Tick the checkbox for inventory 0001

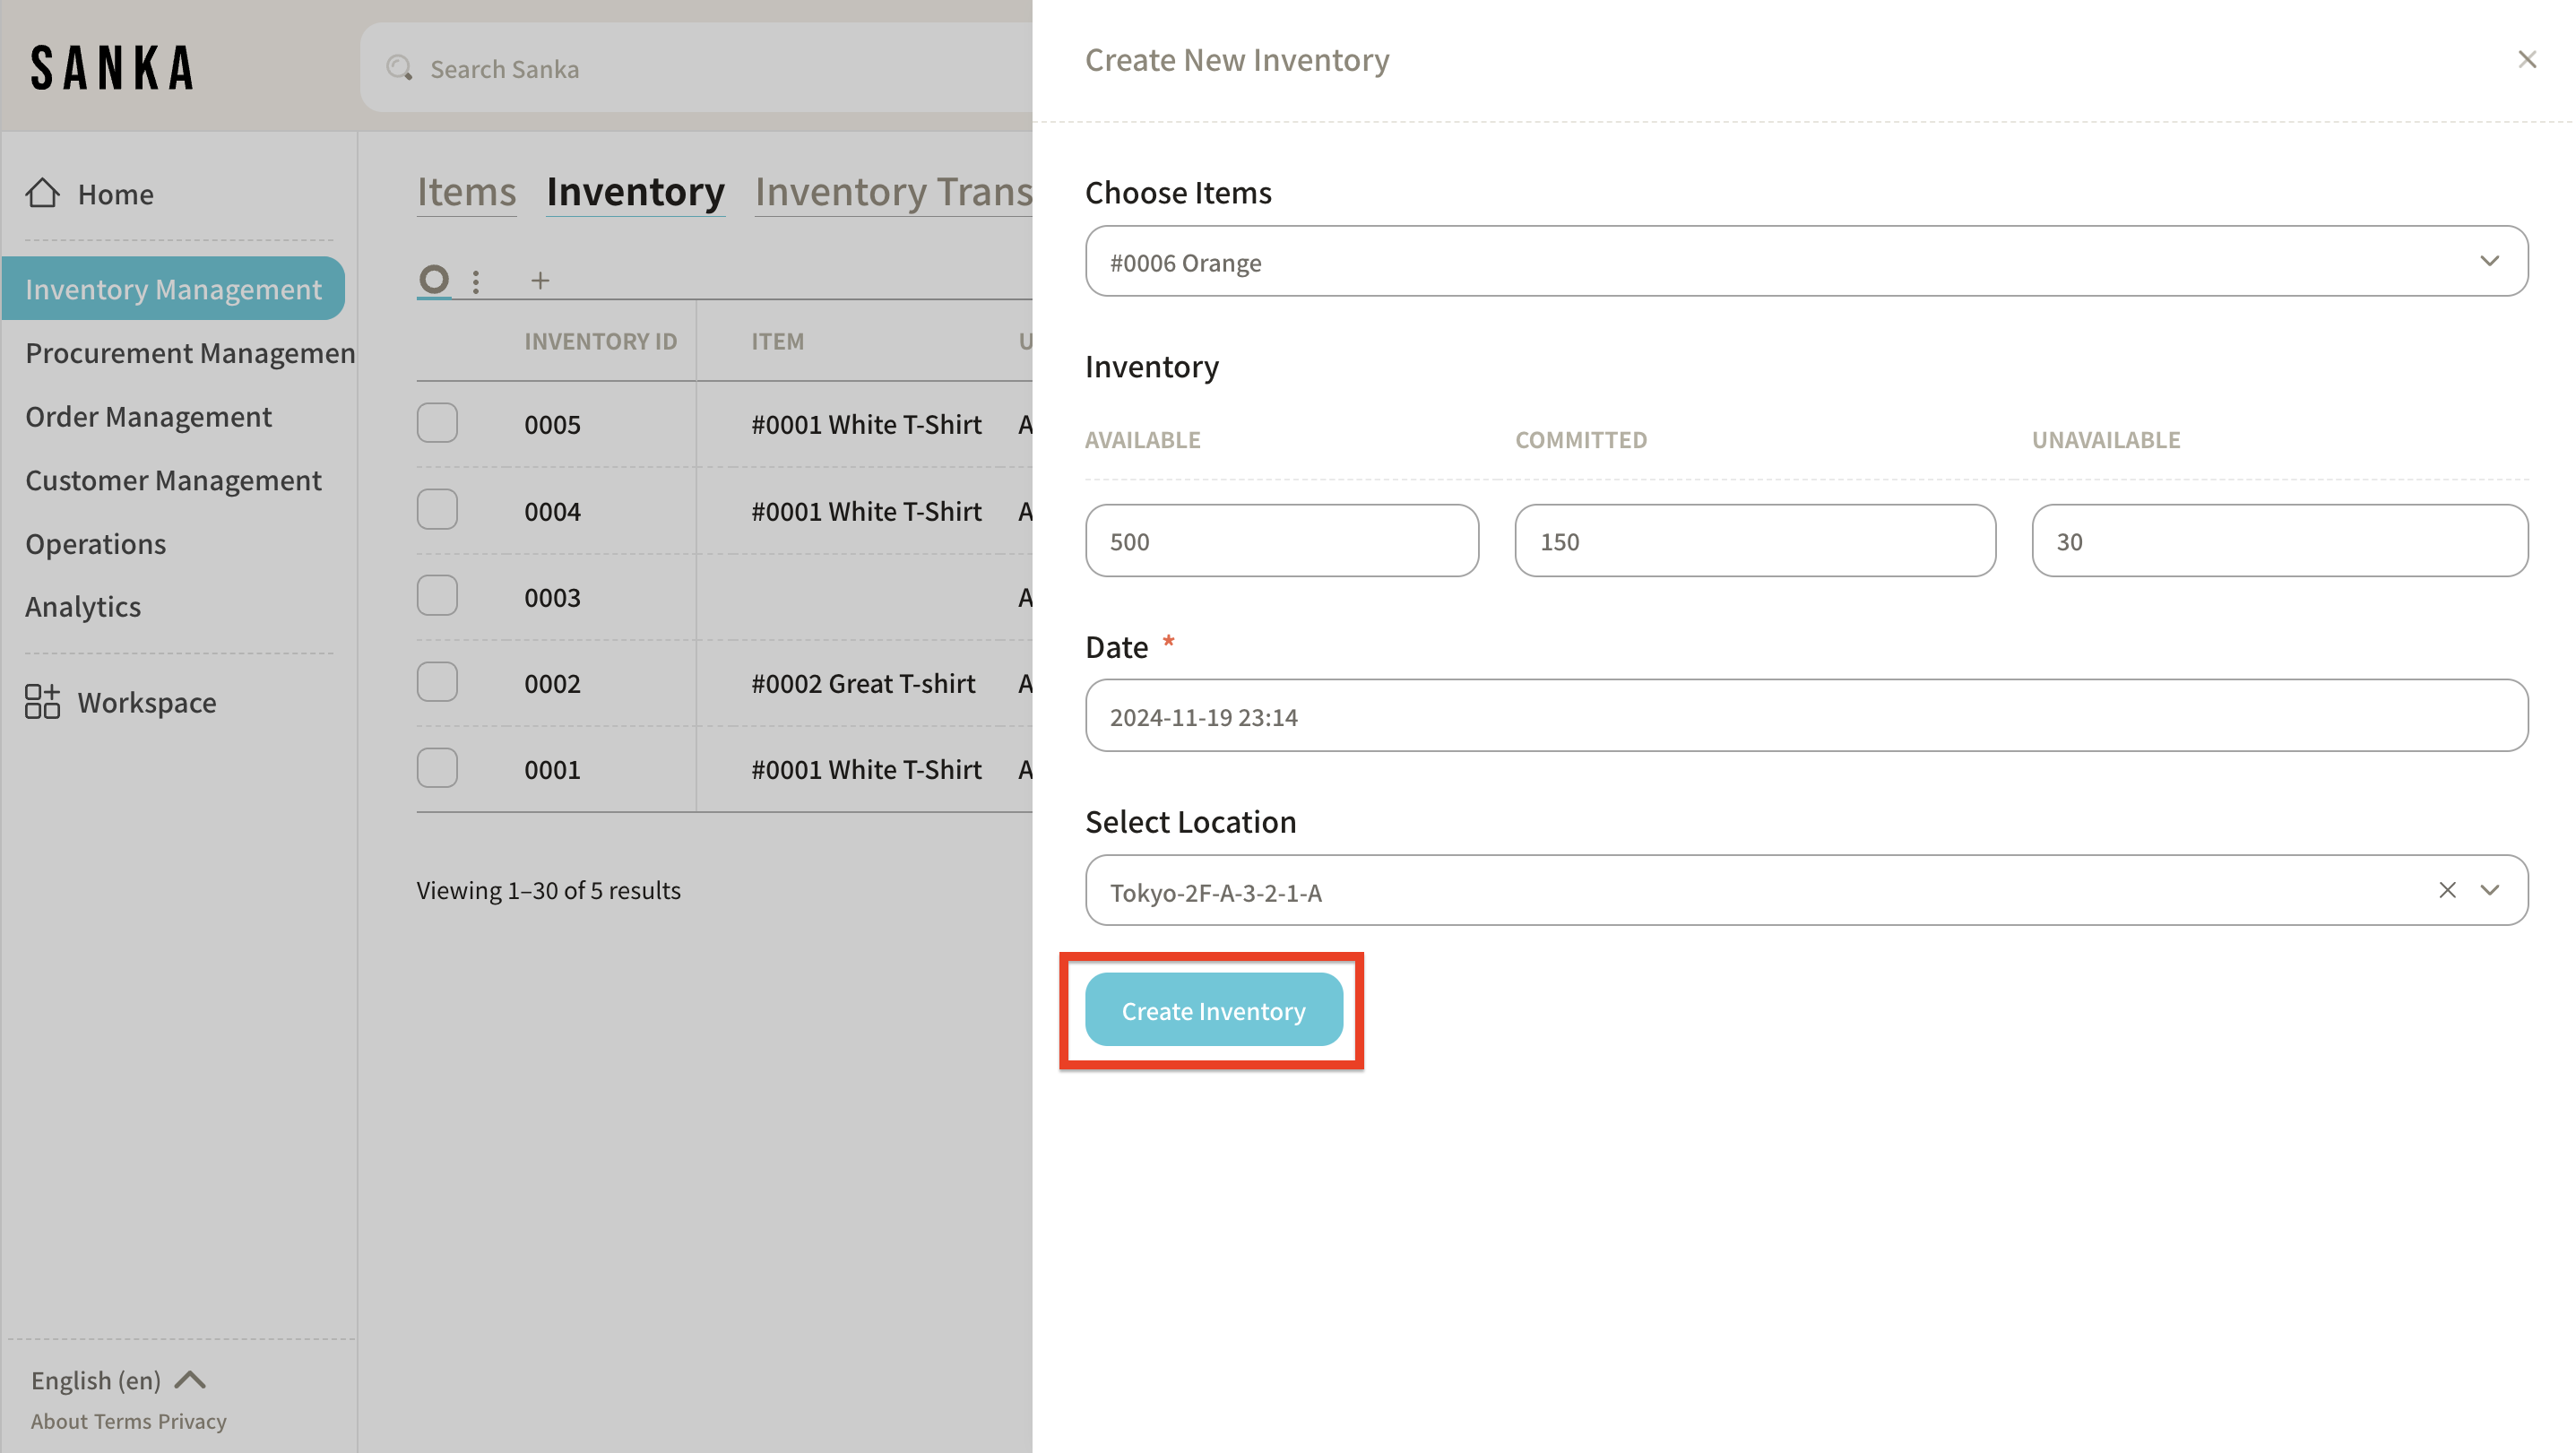tap(437, 768)
